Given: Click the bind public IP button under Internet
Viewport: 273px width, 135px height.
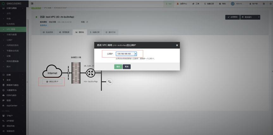Looking at the screenshot, I should click(x=52, y=82).
